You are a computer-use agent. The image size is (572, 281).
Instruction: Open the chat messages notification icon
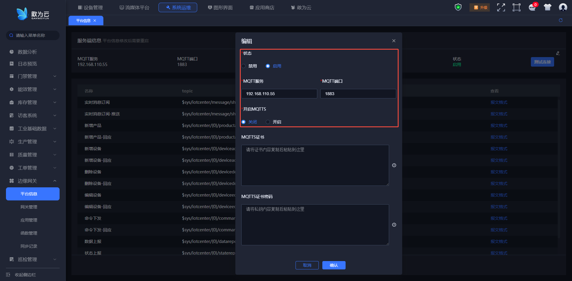(x=532, y=7)
